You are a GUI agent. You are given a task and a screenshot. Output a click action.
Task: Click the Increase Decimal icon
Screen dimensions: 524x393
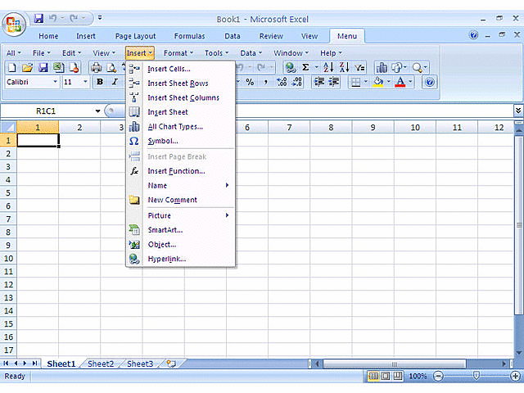[282, 82]
